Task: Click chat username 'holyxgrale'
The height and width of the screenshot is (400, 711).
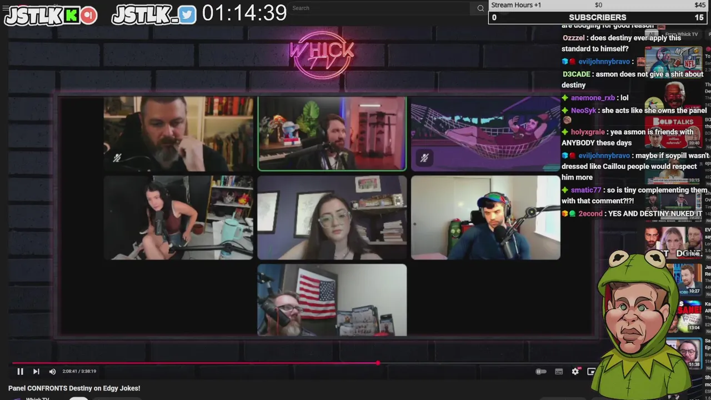Action: pos(588,132)
